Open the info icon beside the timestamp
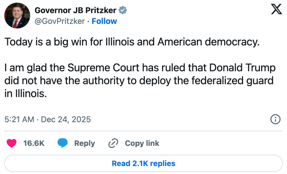Image resolution: width=287 pixels, height=174 pixels. [x=275, y=120]
